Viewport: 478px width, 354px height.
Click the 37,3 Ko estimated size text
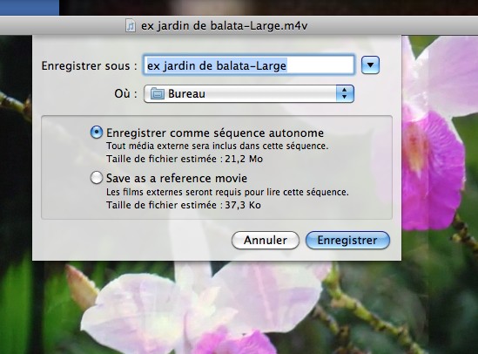243,205
